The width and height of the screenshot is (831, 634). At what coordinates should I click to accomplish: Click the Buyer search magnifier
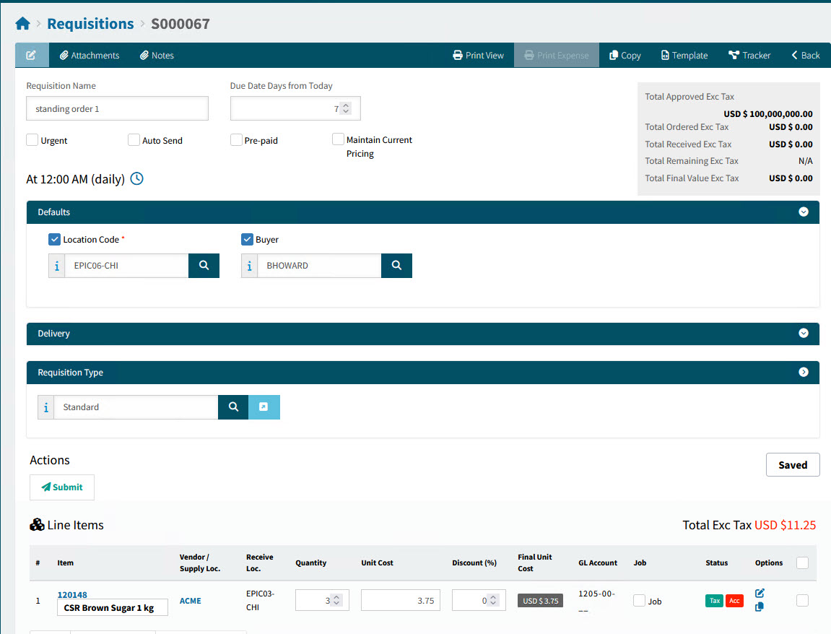click(x=396, y=266)
